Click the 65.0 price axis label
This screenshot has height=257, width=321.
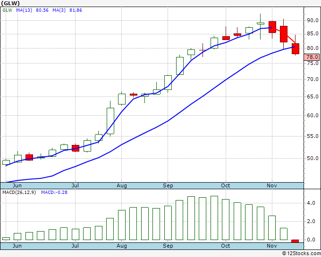(x=313, y=96)
